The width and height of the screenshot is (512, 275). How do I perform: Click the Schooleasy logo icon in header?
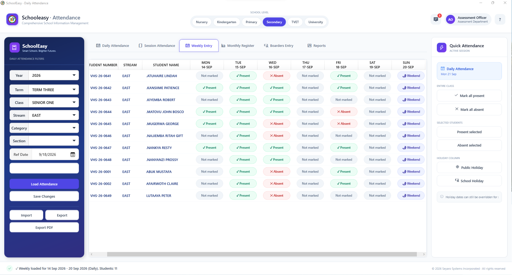[x=12, y=19]
